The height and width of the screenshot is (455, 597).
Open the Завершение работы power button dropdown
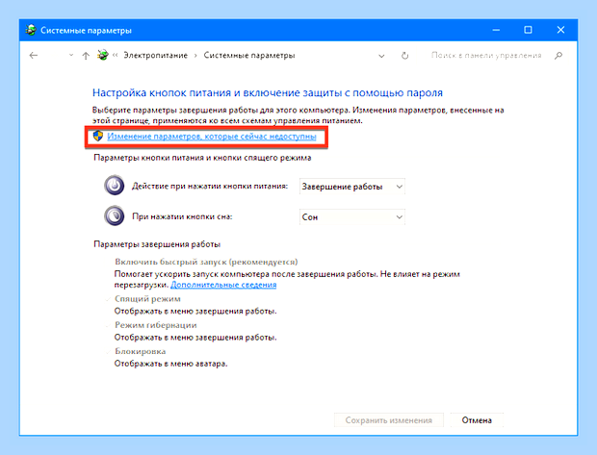(351, 187)
